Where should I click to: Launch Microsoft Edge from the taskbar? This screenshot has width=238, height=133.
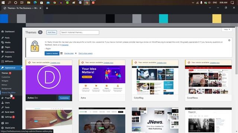[35, 3]
